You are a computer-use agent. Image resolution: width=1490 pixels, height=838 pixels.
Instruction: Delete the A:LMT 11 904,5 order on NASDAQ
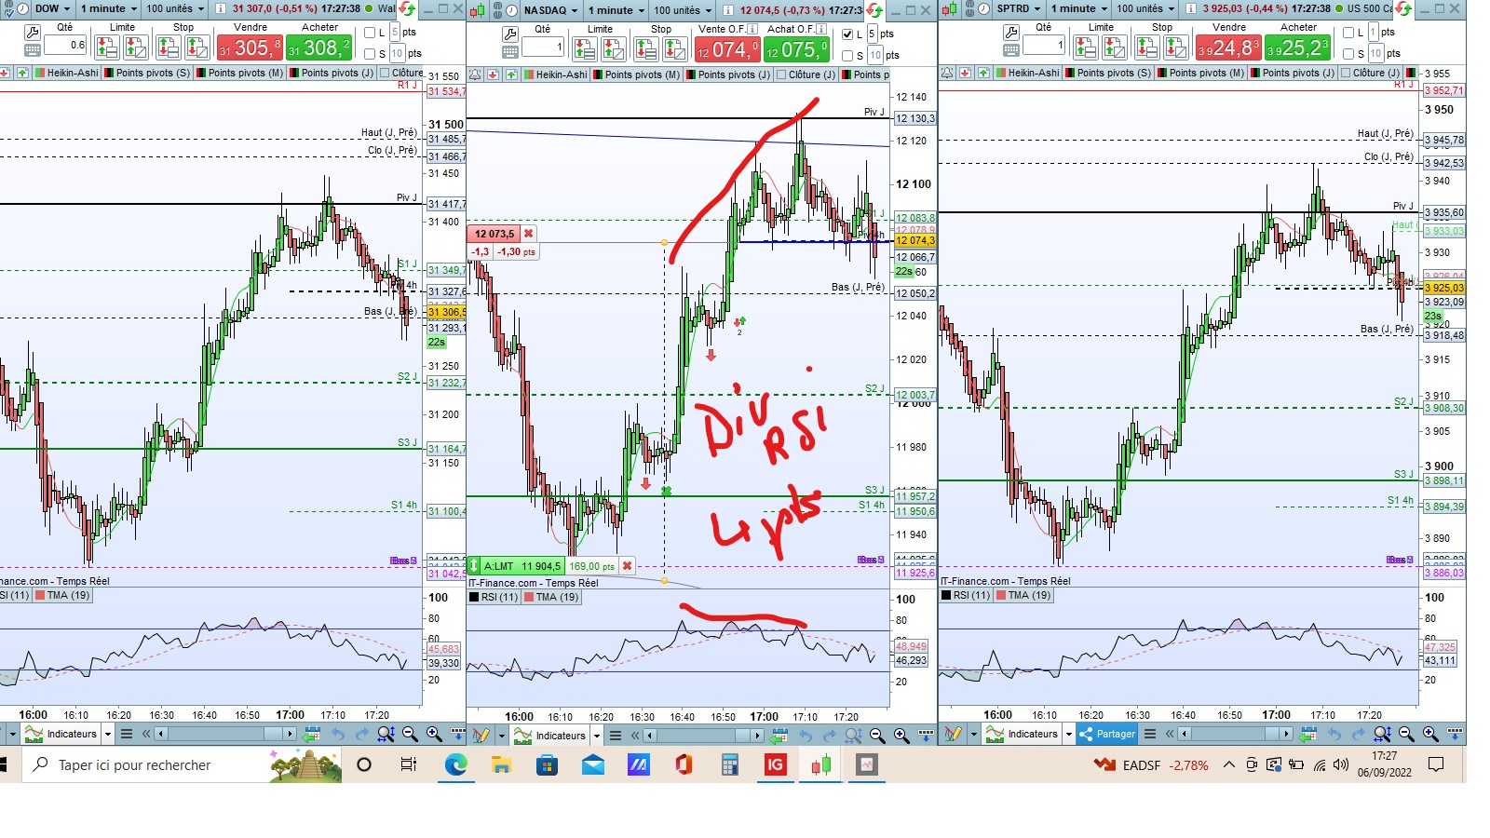[x=628, y=566]
